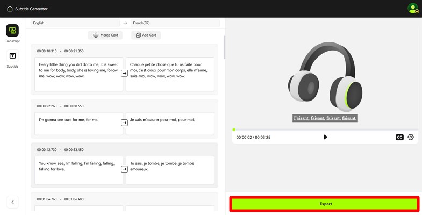Toggle closed captions with CC button

point(399,137)
